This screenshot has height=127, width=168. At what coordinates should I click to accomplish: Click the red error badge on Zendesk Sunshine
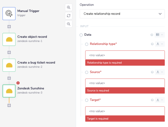(x=18, y=83)
